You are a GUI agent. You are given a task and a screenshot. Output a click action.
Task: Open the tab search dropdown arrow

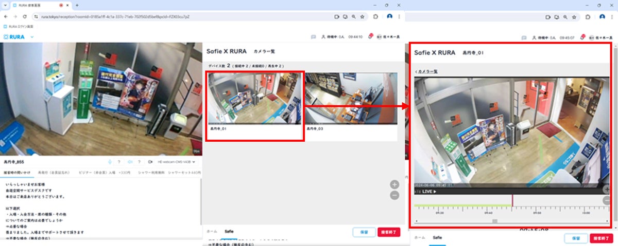tap(4, 5)
